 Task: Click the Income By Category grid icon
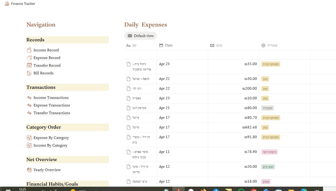click(x=29, y=145)
